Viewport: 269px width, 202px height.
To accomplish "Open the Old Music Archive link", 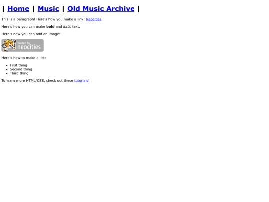I will [x=101, y=9].
